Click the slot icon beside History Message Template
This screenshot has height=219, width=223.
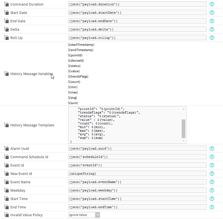pos(6,125)
